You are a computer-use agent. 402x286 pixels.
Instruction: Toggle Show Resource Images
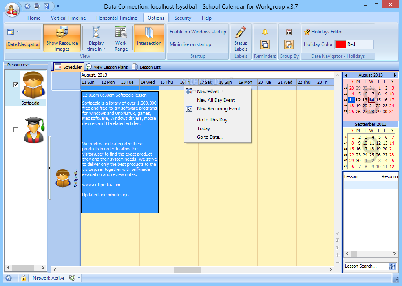coord(62,38)
